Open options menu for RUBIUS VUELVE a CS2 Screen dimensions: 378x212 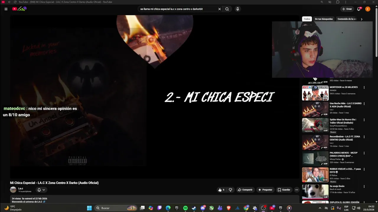[x=364, y=169]
